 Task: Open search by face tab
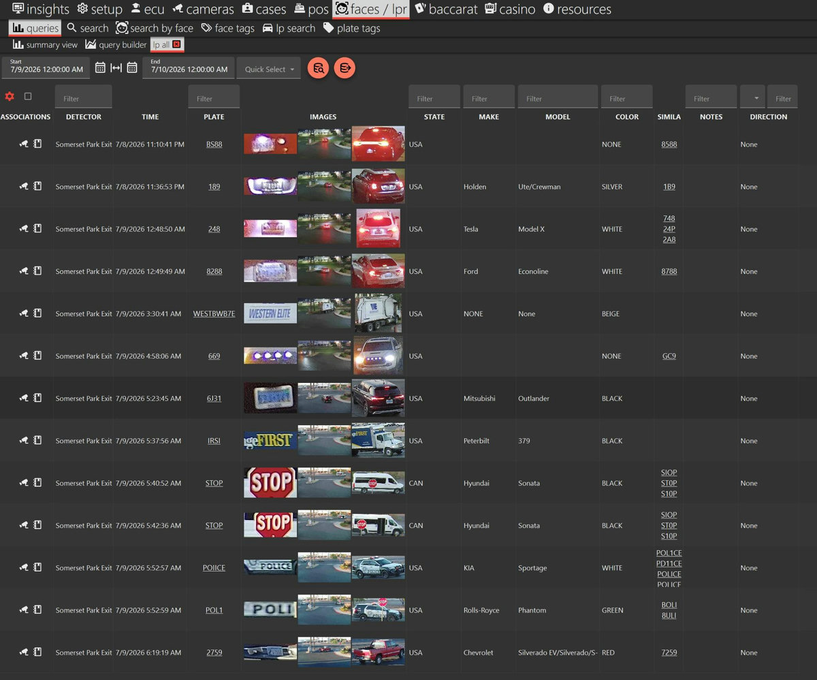pos(155,28)
